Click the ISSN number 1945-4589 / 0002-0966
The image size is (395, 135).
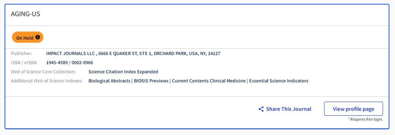click(x=69, y=63)
